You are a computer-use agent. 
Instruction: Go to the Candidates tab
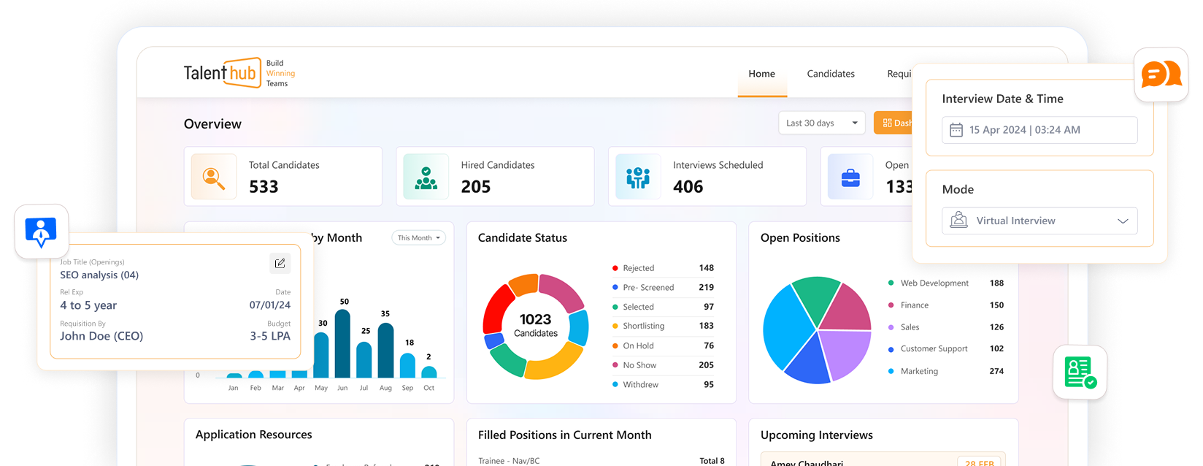click(x=831, y=74)
